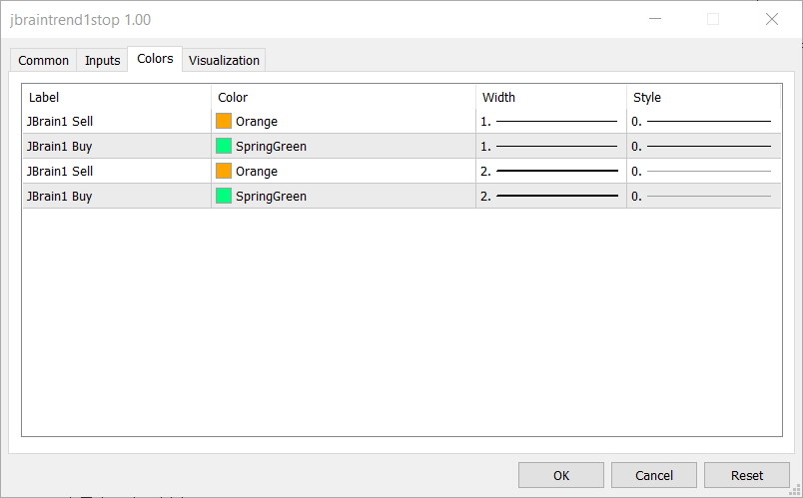The height and width of the screenshot is (498, 803).
Task: Click the orange swatch in first Sell row
Action: tap(224, 121)
